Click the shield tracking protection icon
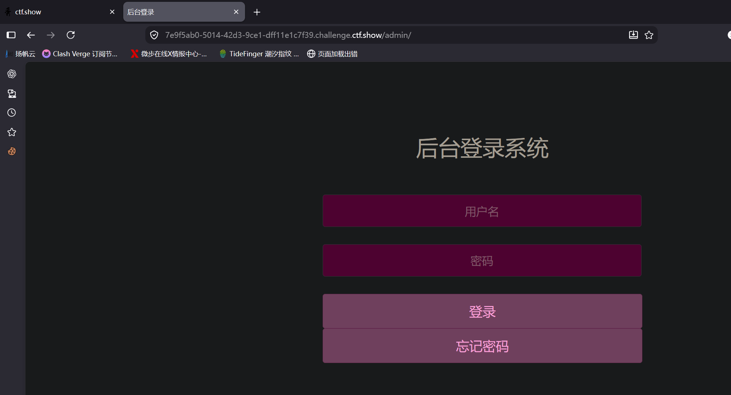 click(155, 35)
